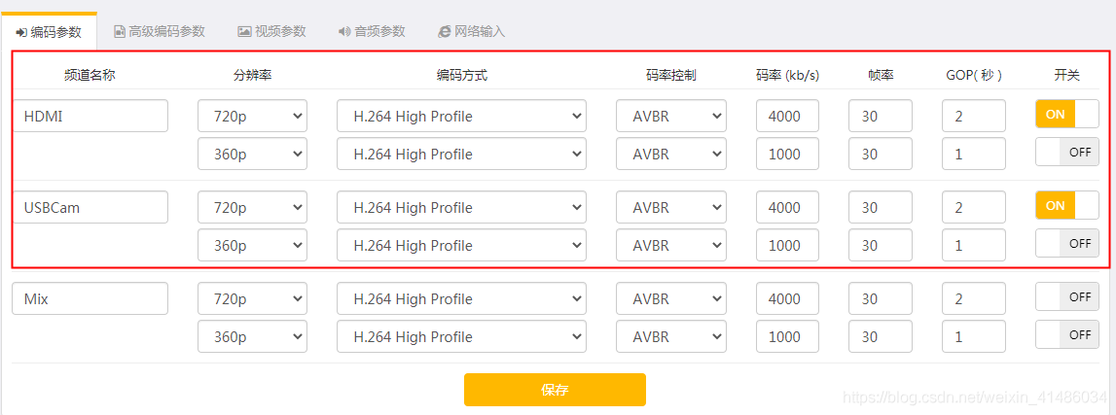Click the USBCam channel name field
This screenshot has width=1116, height=415.
[90, 208]
